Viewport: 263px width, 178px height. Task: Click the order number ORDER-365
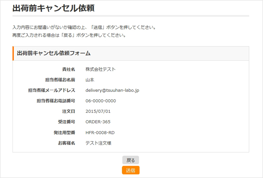(98, 122)
